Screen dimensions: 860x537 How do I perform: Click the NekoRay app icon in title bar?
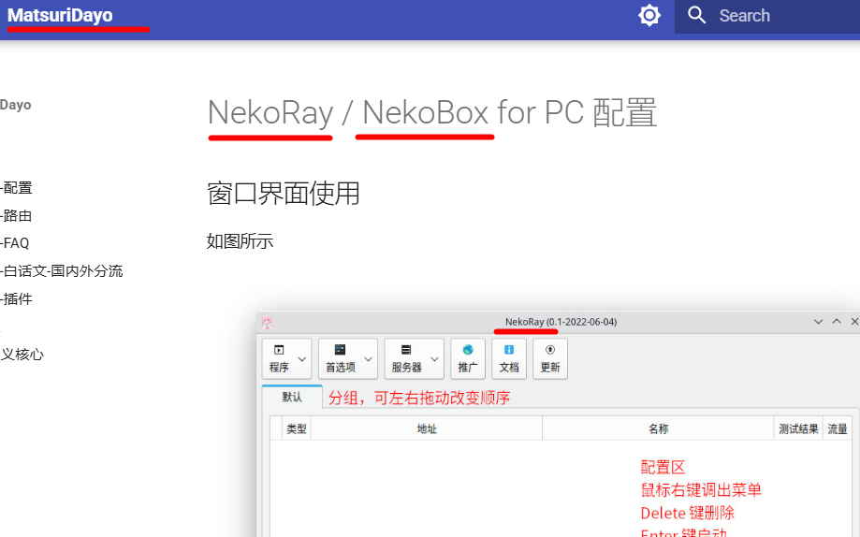click(267, 322)
